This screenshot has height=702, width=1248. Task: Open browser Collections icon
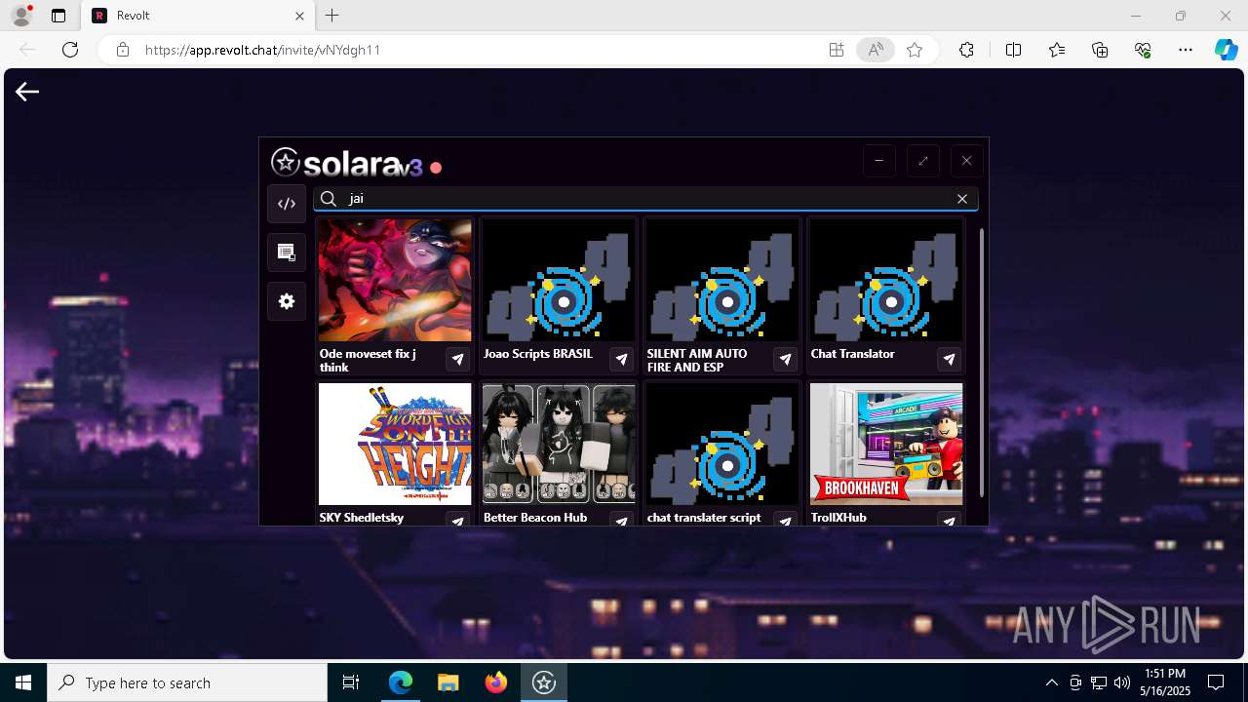(1100, 50)
